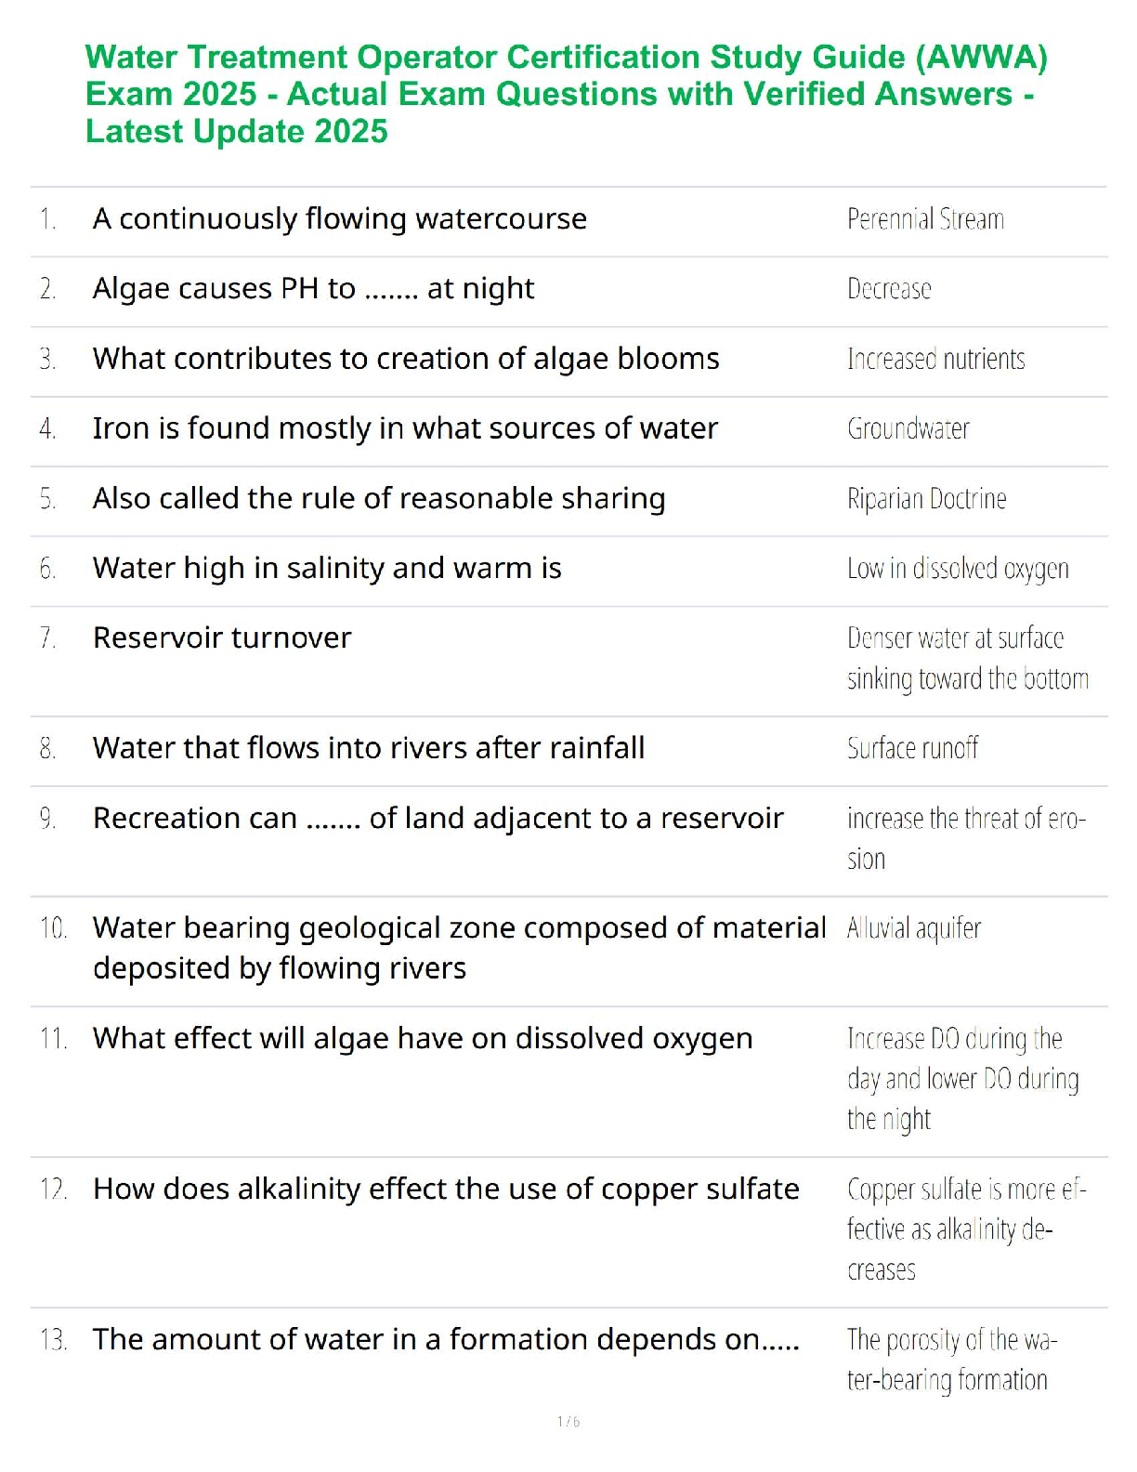The width and height of the screenshot is (1137, 1472).
Task: Click the question "Water high in salinity and warm is"
Action: coord(327,568)
